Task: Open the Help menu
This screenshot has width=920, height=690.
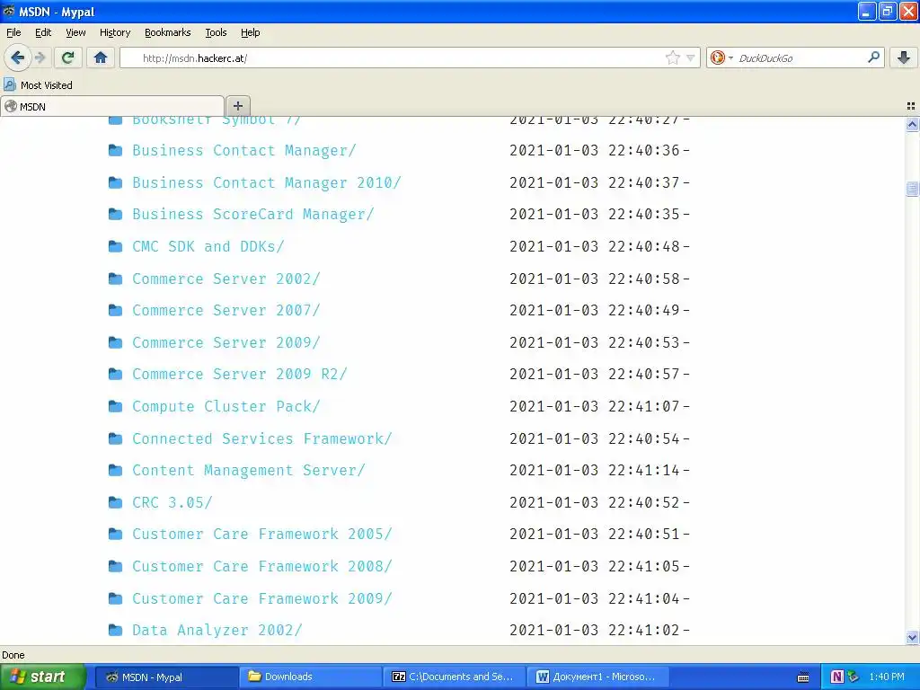Action: pos(251,32)
